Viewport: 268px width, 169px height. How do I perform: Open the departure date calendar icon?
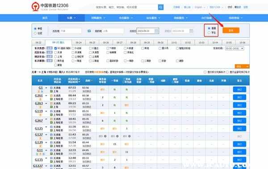(x=156, y=31)
